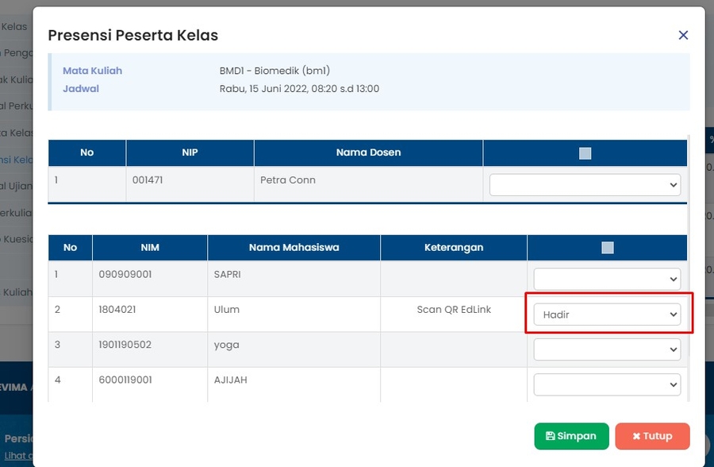The height and width of the screenshot is (467, 714).
Task: Toggle the select-all checkbox in the Dosen table header
Action: [x=585, y=153]
